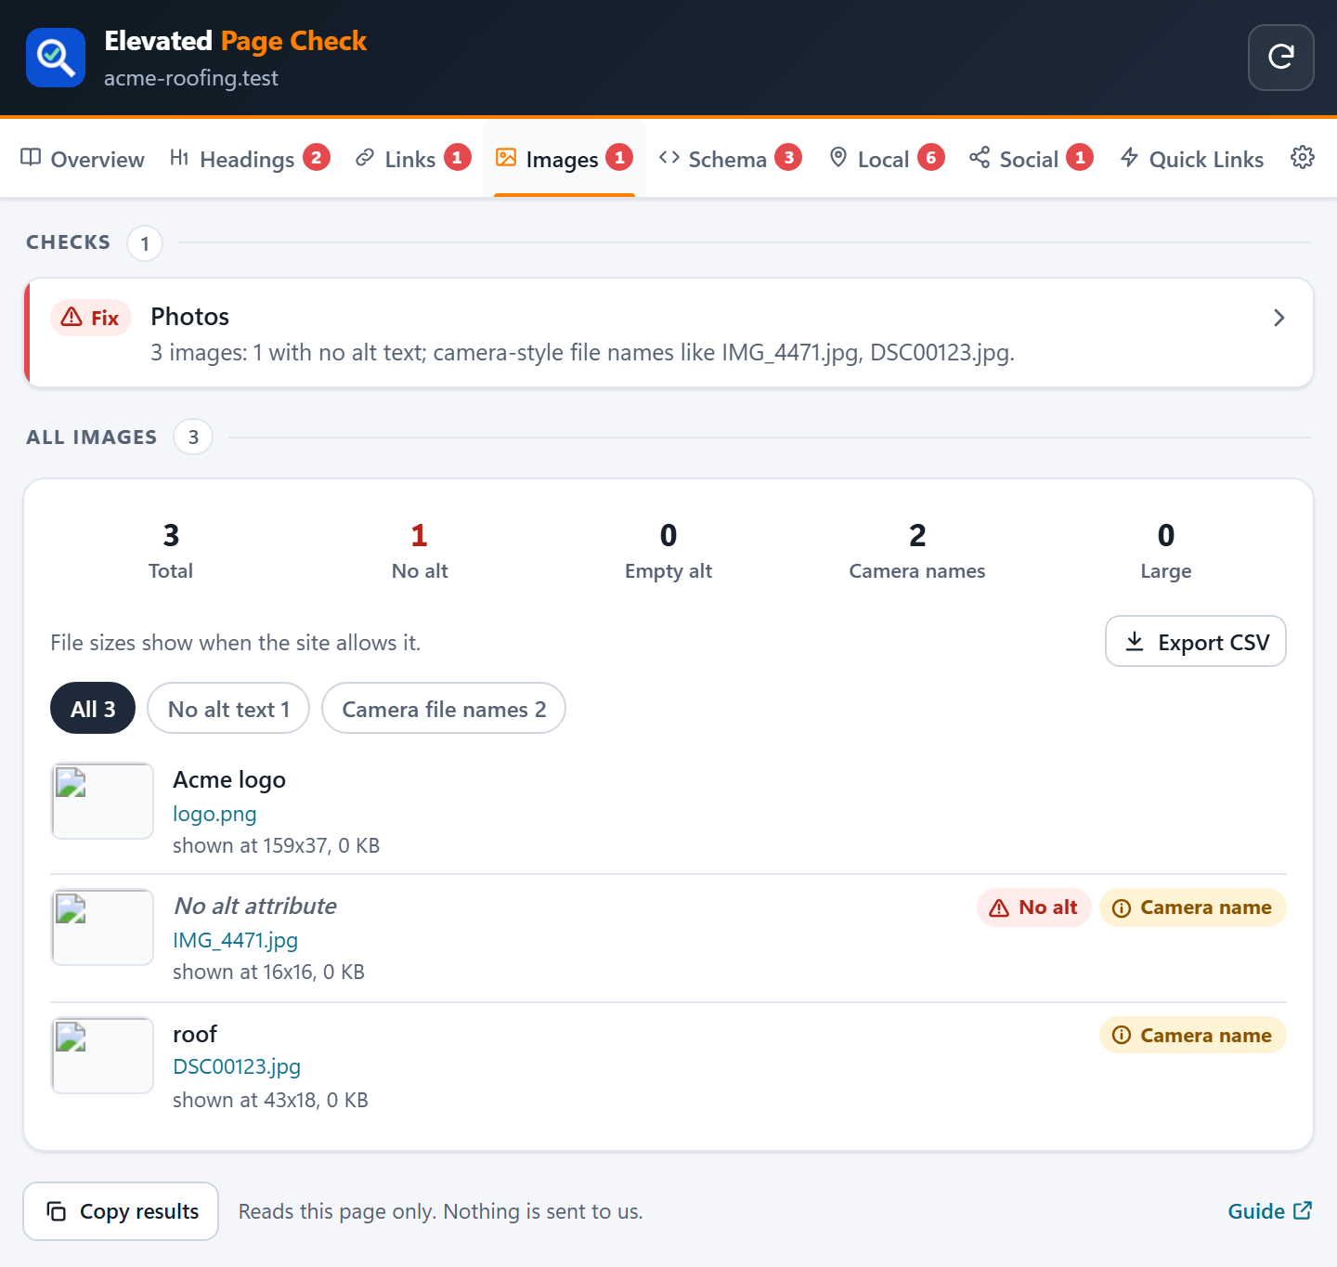Click the Photos check title
The image size is (1337, 1267).
pos(190,317)
